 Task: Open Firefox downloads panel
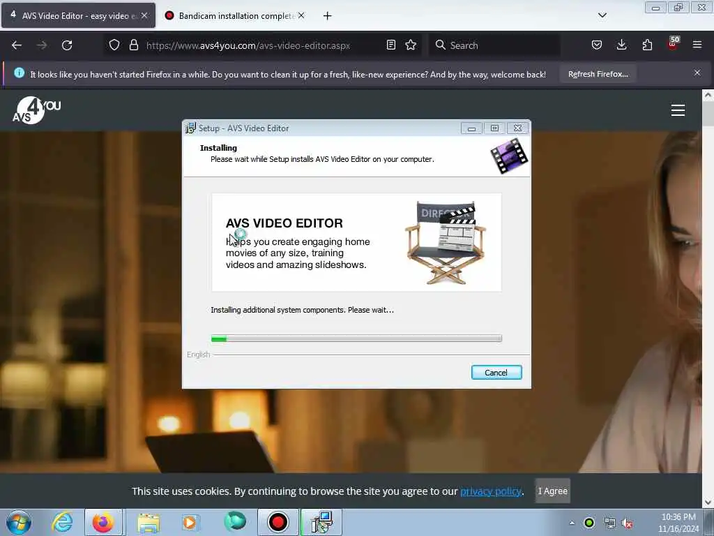click(x=621, y=45)
